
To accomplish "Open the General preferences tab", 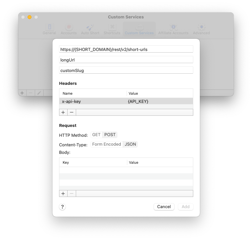I will (49, 29).
